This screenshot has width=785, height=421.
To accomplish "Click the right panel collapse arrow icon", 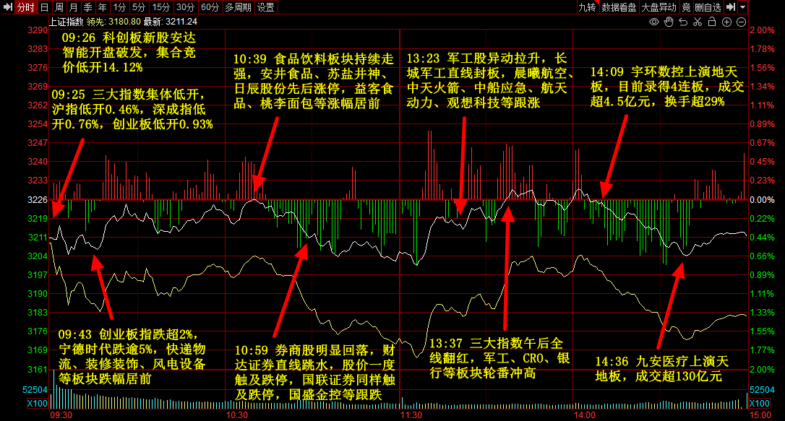I will [x=731, y=7].
